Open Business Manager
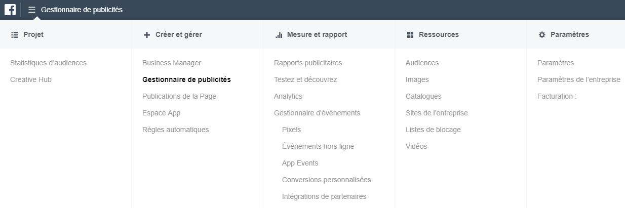 click(x=172, y=63)
